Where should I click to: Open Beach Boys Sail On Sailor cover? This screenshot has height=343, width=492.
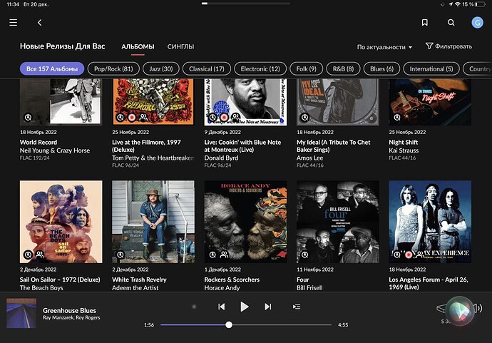click(61, 222)
